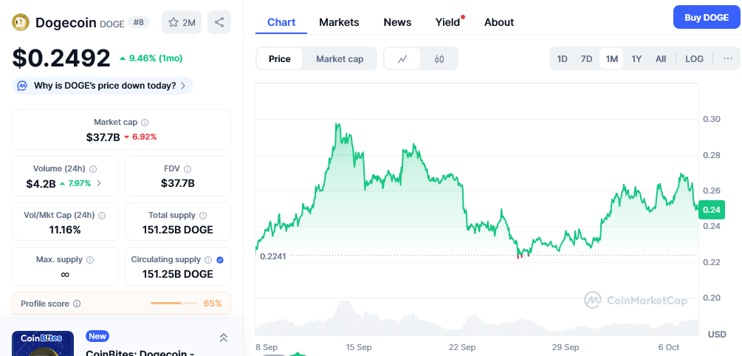Viewport: 742px width, 356px height.
Task: Toggle chart to Market cap view
Action: click(340, 59)
